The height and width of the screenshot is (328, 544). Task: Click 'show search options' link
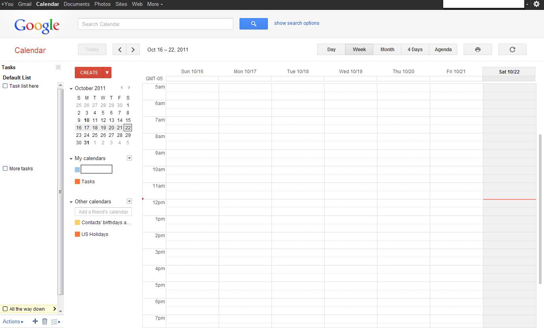297,23
